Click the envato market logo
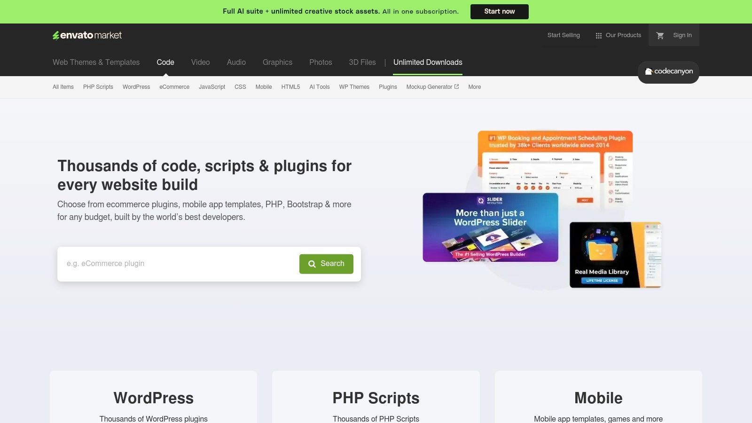 (x=87, y=35)
